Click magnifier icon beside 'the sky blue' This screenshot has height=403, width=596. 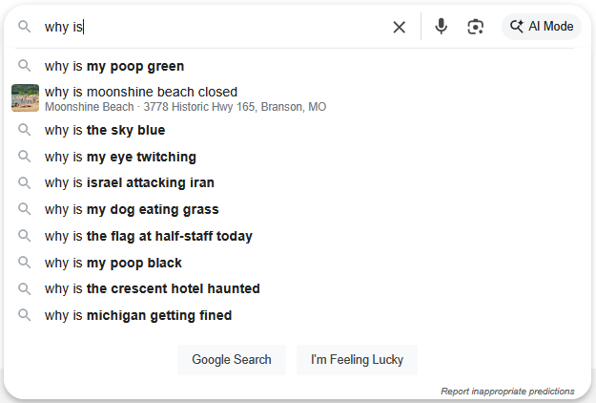click(x=25, y=130)
